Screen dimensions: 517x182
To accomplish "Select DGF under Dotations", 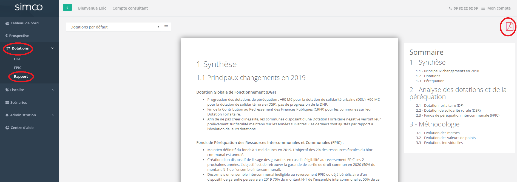I will click(18, 59).
